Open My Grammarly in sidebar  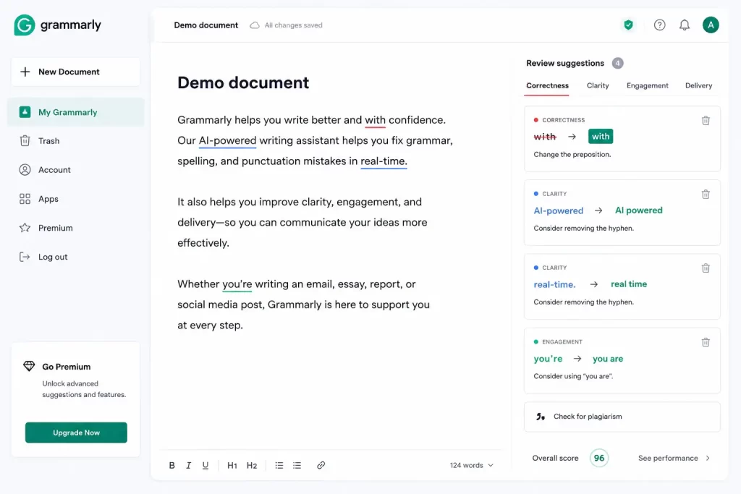click(x=75, y=112)
